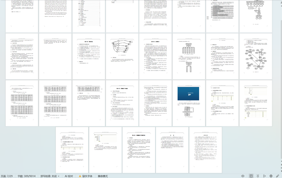Select the page with blue login screenshot

[x=189, y=103]
